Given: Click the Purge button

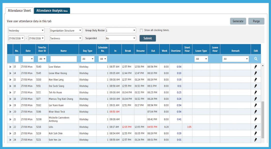Looking at the screenshot, I should [x=256, y=21].
